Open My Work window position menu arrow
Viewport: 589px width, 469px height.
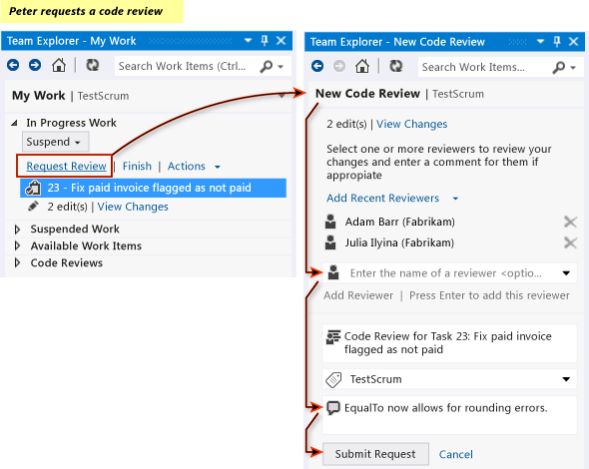(248, 40)
